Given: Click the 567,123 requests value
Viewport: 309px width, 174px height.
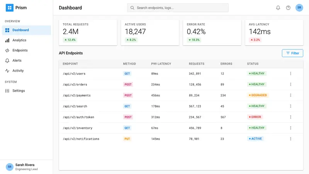Looking at the screenshot, I should 195,106.
